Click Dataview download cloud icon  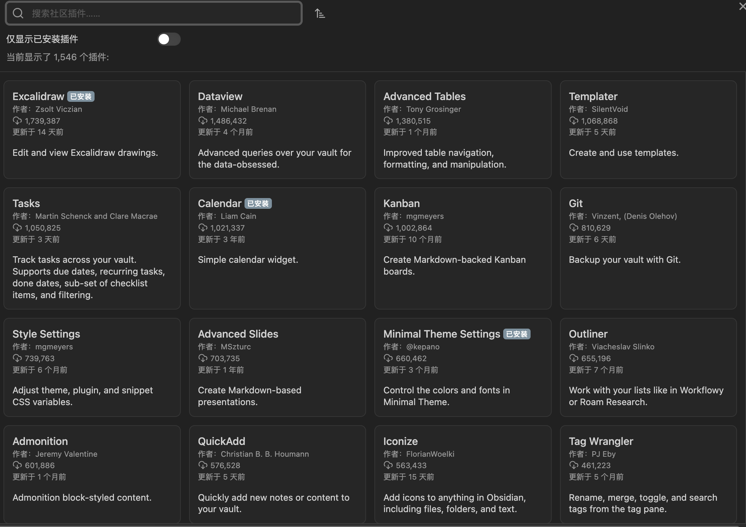[203, 121]
